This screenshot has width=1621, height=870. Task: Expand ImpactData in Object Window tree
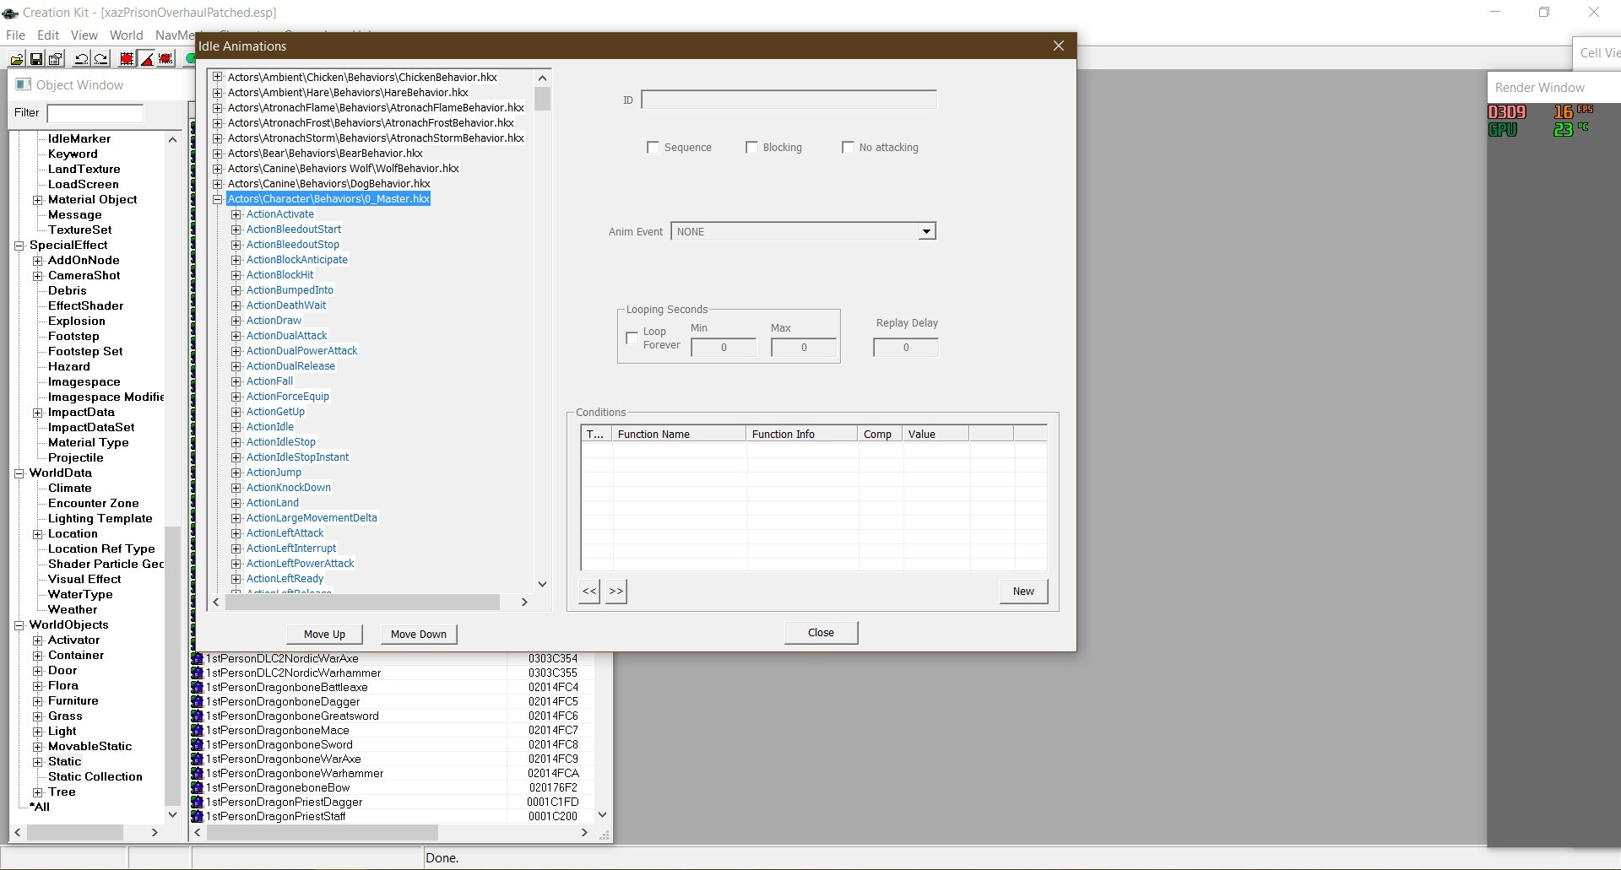point(37,413)
